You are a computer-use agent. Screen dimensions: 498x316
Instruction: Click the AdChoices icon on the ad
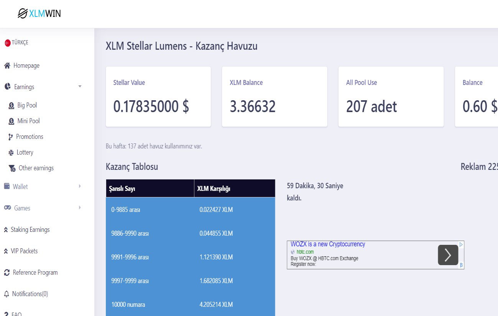pos(461,244)
